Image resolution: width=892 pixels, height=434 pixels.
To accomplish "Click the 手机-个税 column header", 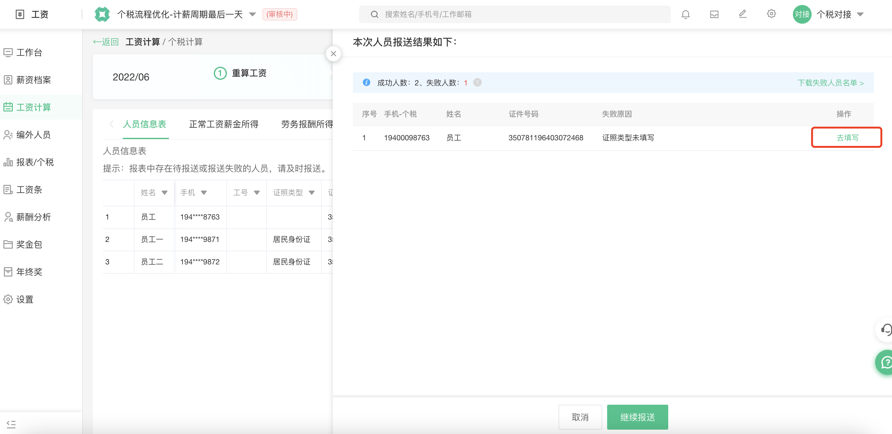I will coord(400,114).
